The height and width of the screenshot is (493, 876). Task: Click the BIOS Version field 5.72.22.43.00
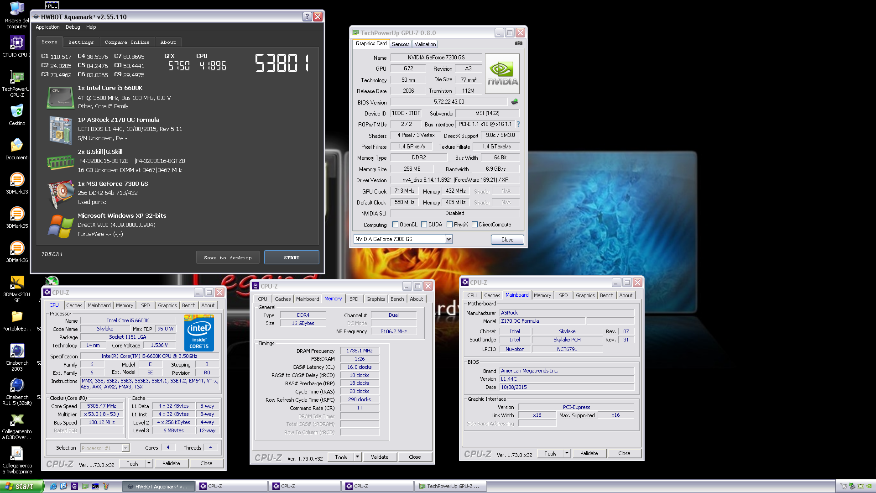pos(448,102)
